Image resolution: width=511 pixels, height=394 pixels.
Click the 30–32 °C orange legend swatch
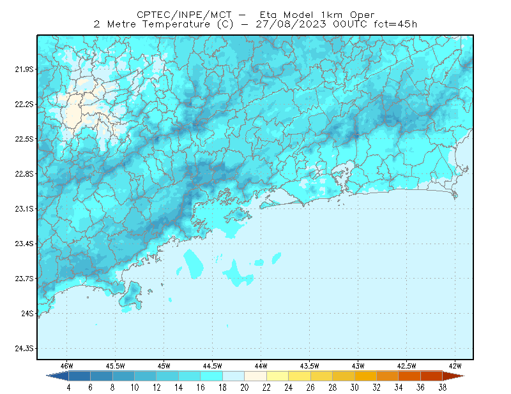[x=365, y=376]
